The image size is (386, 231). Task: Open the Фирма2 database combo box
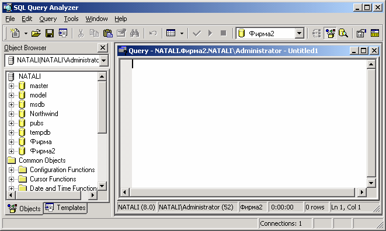pos(300,33)
